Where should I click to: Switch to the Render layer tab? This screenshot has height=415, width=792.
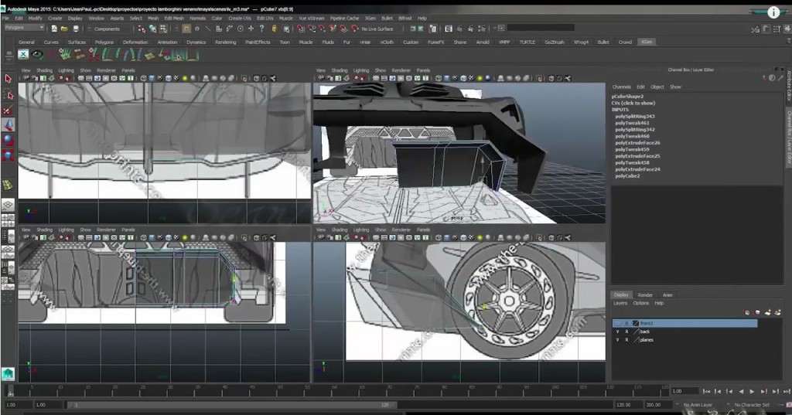645,295
